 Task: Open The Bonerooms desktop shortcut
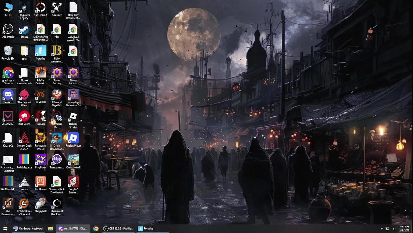pos(8,207)
